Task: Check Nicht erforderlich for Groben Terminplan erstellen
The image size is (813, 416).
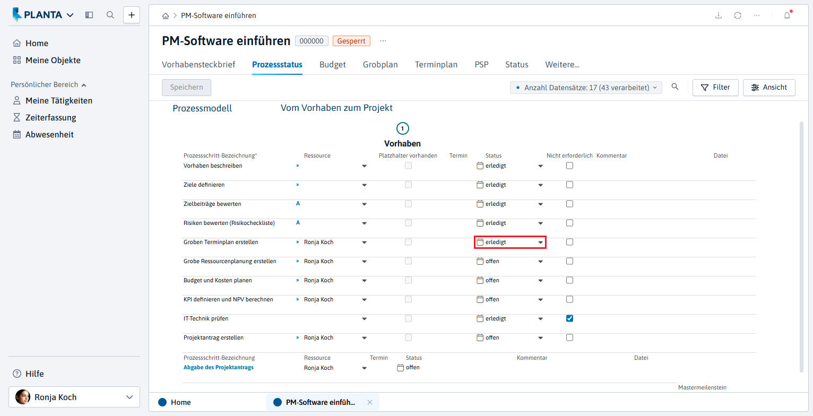Action: pos(569,242)
